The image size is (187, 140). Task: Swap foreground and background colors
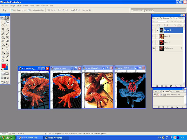click(7, 64)
